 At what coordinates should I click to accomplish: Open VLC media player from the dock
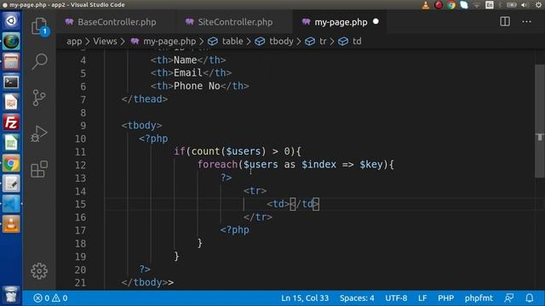(11, 224)
